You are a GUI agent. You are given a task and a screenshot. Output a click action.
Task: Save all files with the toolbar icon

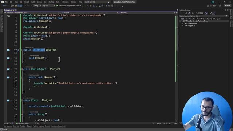coord(21,6)
